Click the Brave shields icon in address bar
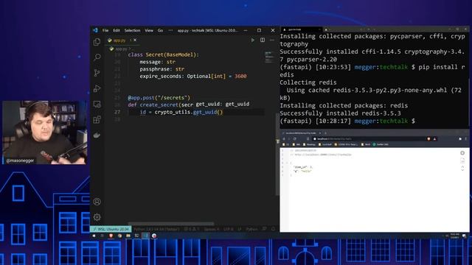This screenshot has height=265, width=472. tap(428, 139)
